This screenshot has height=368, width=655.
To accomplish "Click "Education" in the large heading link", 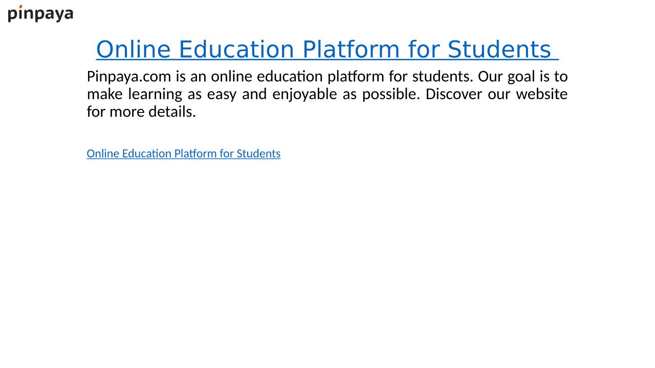I will click(236, 50).
